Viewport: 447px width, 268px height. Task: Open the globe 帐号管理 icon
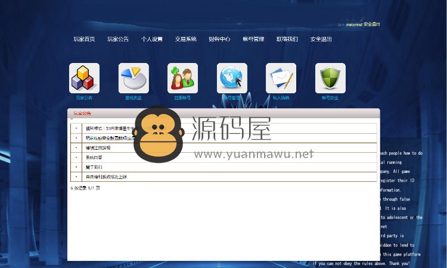pyautogui.click(x=232, y=78)
